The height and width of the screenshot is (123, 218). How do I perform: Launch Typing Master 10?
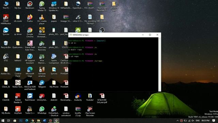pyautogui.click(x=42, y=6)
